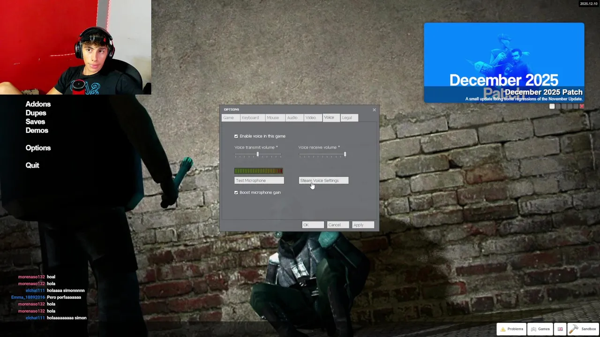The height and width of the screenshot is (337, 600).
Task: Click Quit in the main menu
Action: (32, 165)
